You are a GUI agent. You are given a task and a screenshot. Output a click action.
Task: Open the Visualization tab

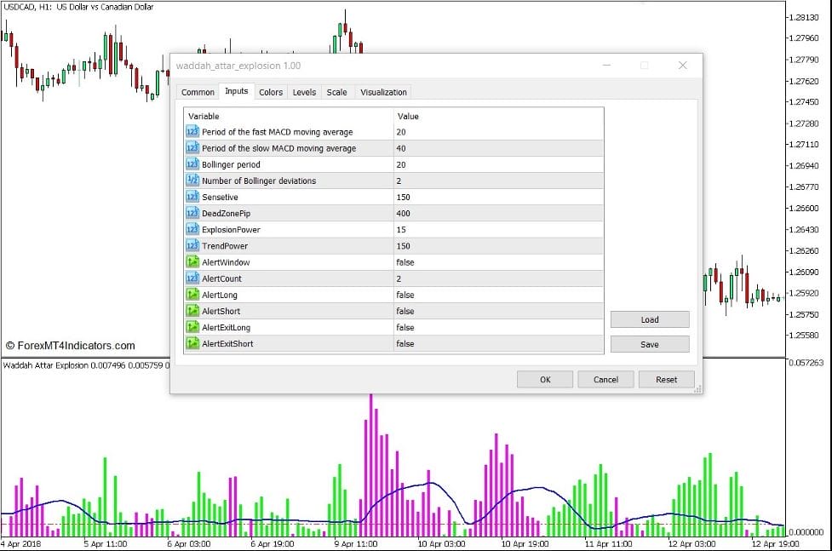(383, 92)
